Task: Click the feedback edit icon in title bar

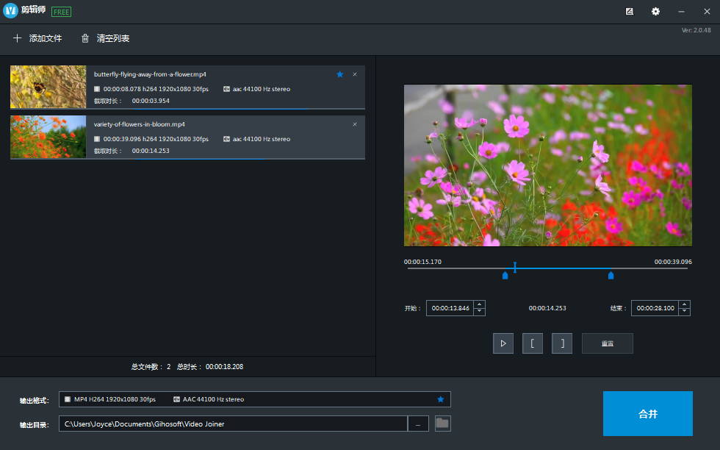Action: tap(630, 12)
